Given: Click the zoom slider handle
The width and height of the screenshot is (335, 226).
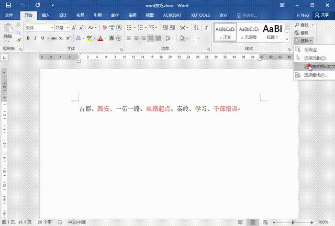Looking at the screenshot, I should [293, 222].
